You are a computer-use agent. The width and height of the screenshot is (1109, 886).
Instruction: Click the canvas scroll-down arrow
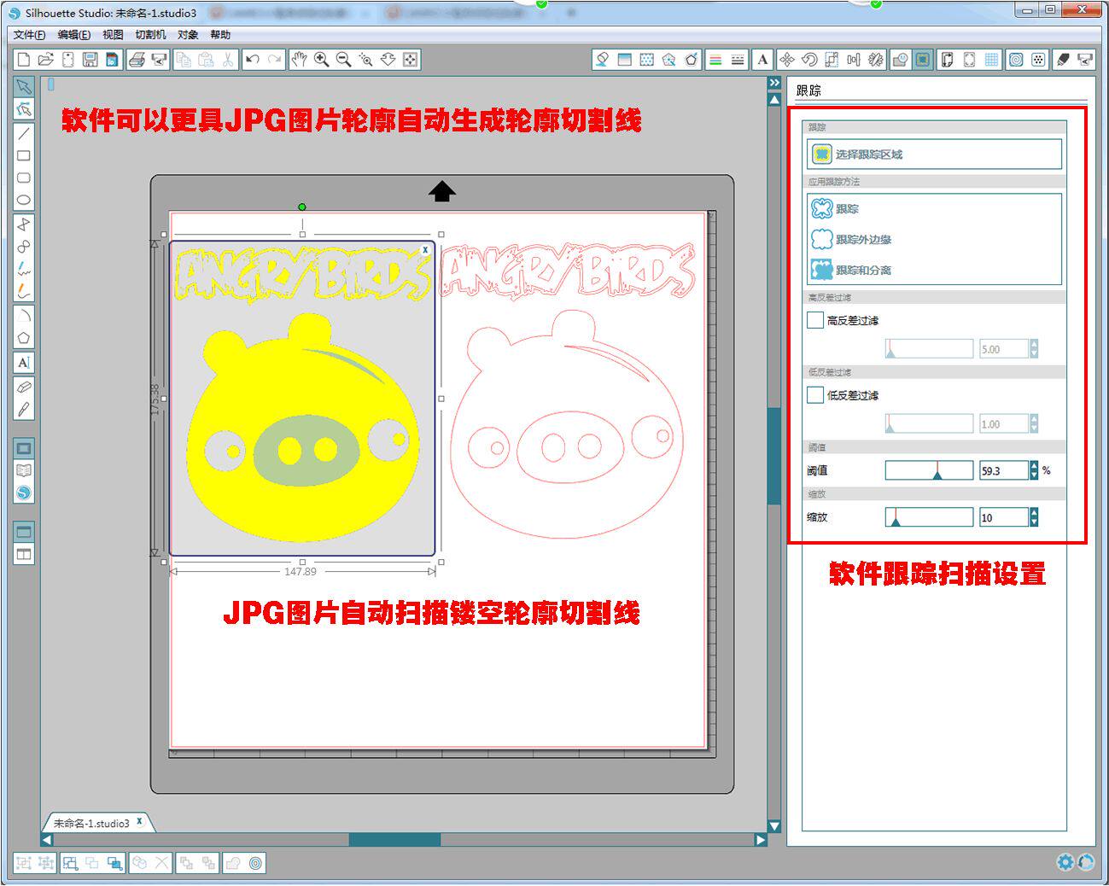774,826
